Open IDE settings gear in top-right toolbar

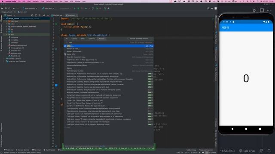212,9
